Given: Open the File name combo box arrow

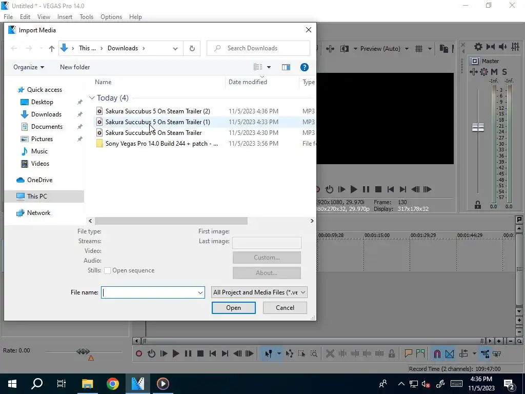Looking at the screenshot, I should click(x=200, y=292).
